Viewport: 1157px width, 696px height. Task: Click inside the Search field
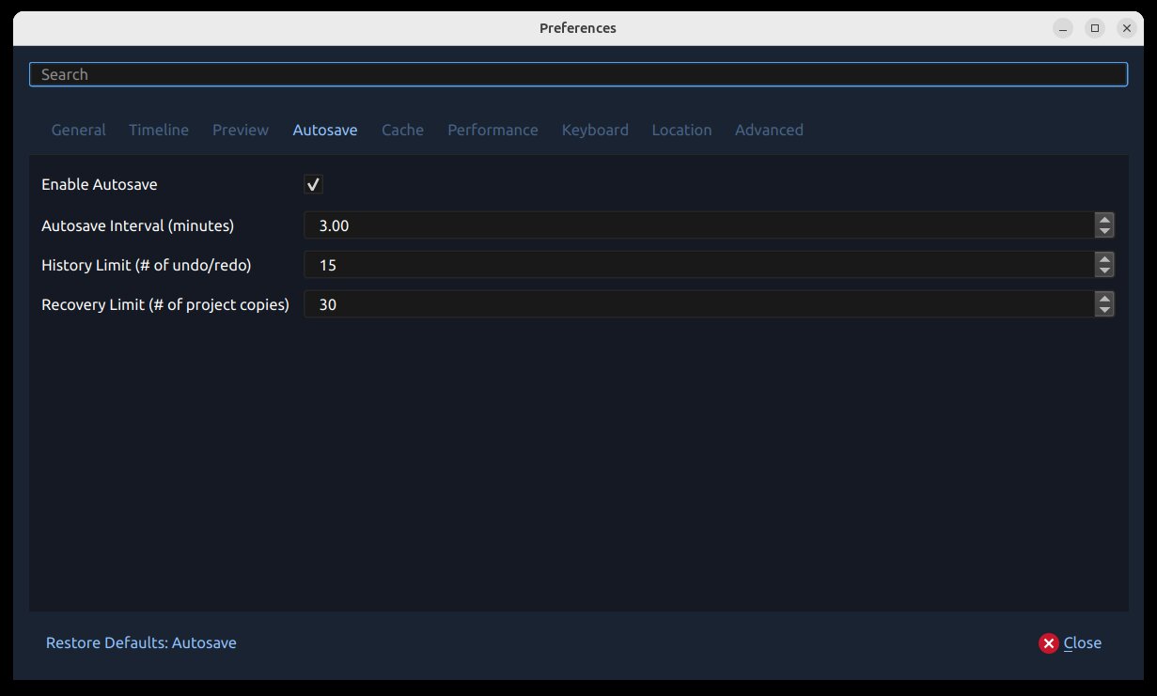click(x=578, y=73)
